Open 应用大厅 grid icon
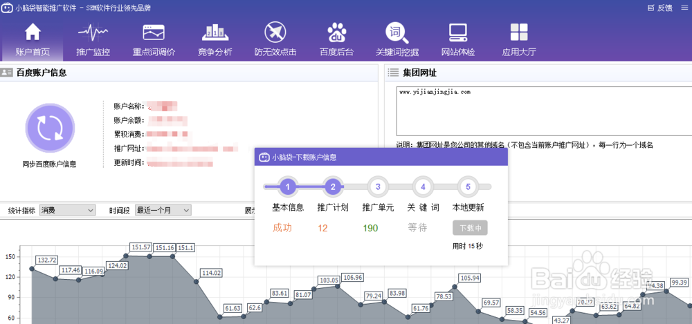Viewport: 692px width, 324px height. pyautogui.click(x=519, y=32)
